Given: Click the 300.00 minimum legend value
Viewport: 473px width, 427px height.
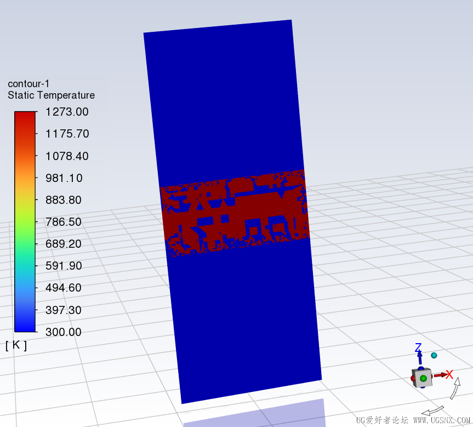Looking at the screenshot, I should (x=64, y=332).
